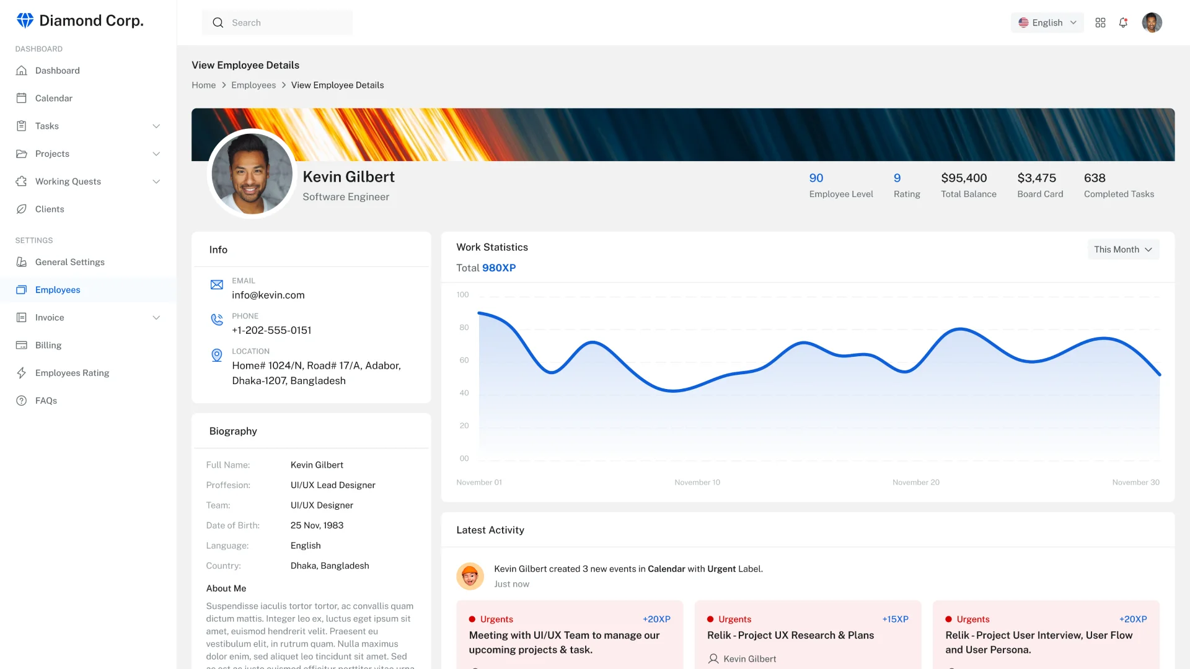Click the Invoice sidebar icon
The width and height of the screenshot is (1190, 669).
22,318
